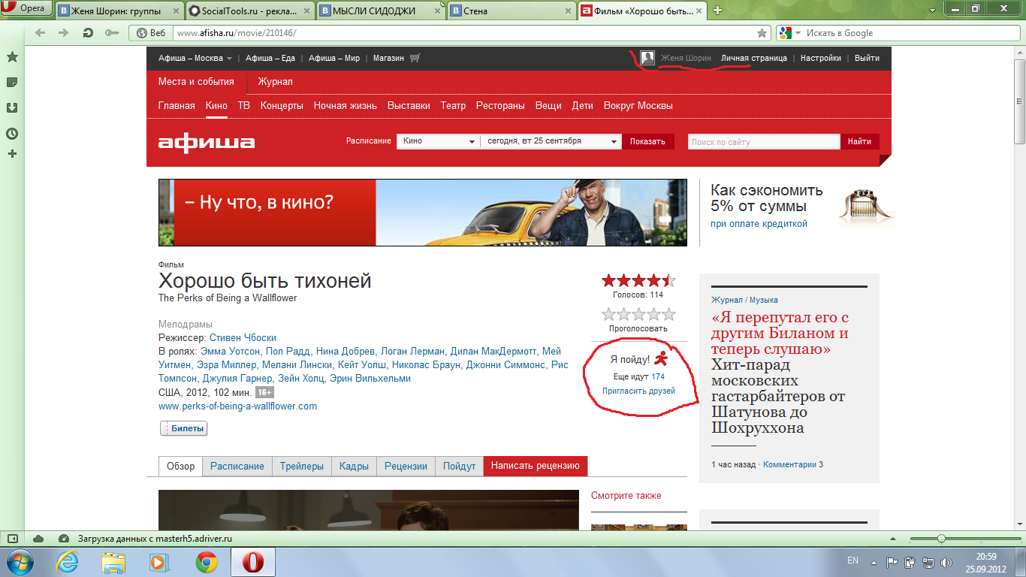Open the Трейлеры tab

click(301, 466)
